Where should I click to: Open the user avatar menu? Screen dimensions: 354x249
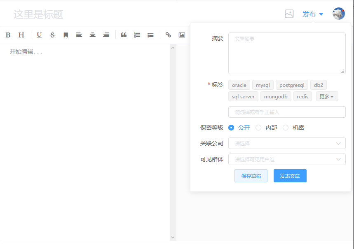338,14
